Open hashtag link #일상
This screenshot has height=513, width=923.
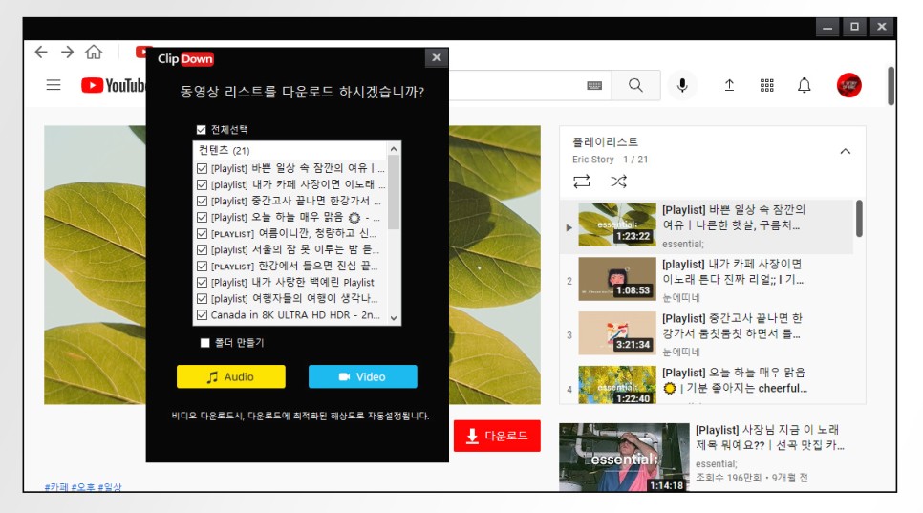tap(110, 487)
